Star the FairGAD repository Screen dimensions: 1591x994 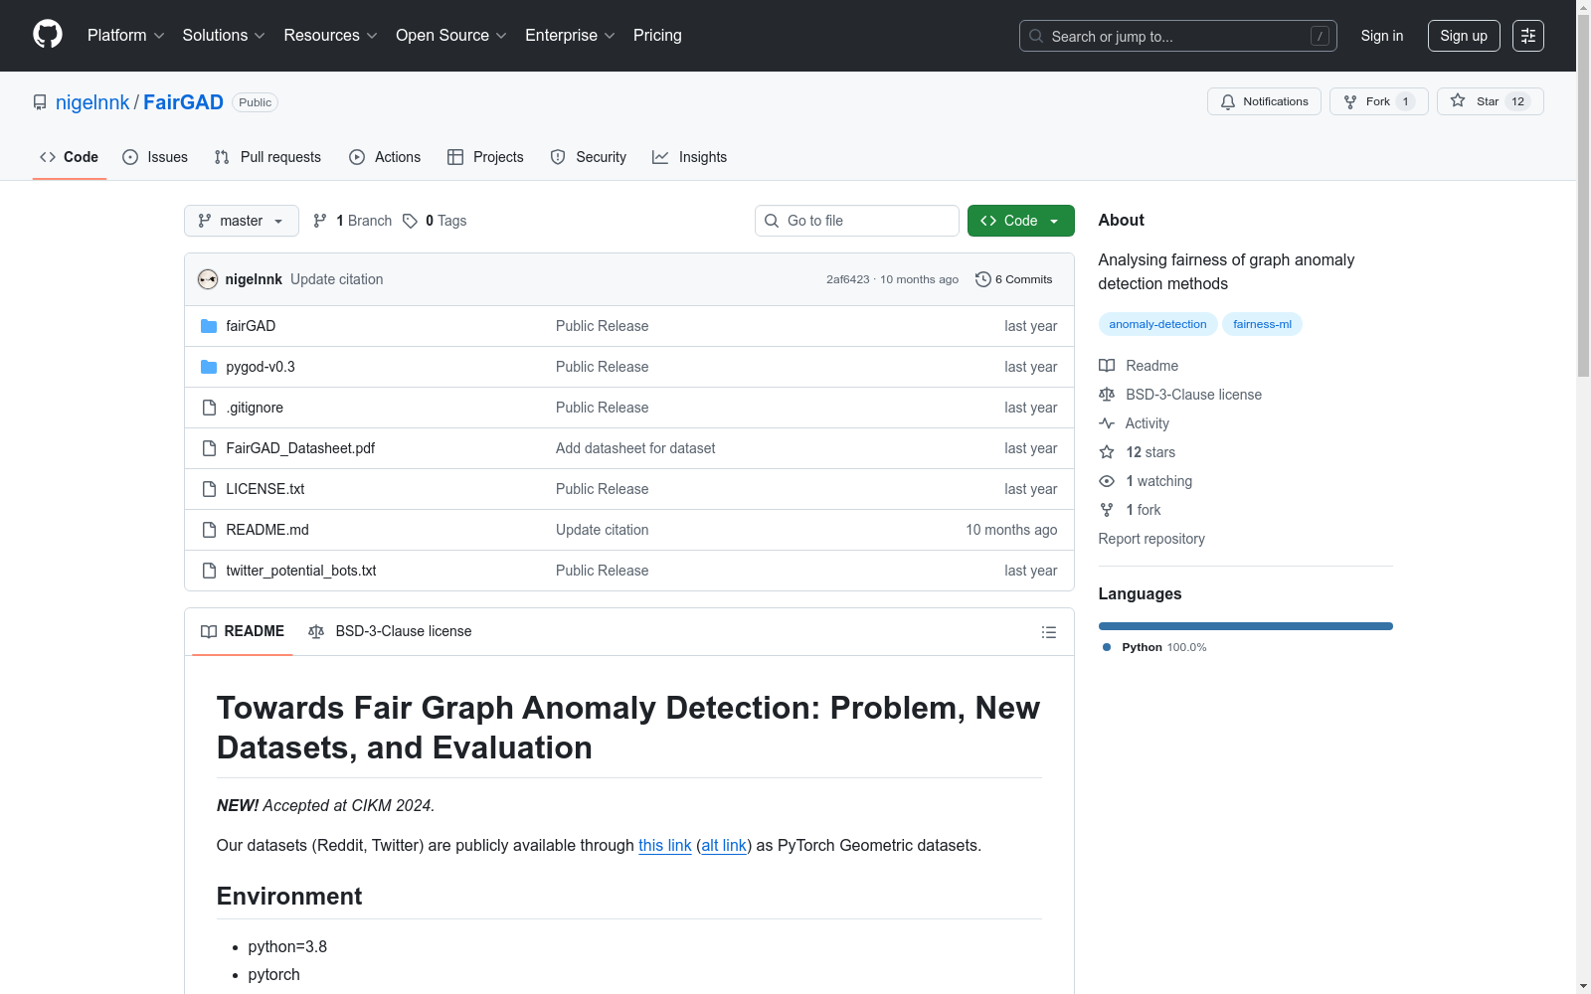pos(1490,101)
